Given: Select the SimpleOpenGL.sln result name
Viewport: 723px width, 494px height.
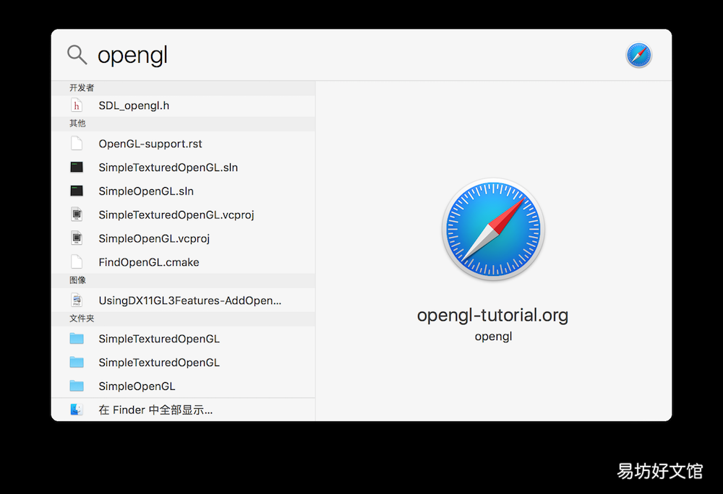Looking at the screenshot, I should point(146,191).
